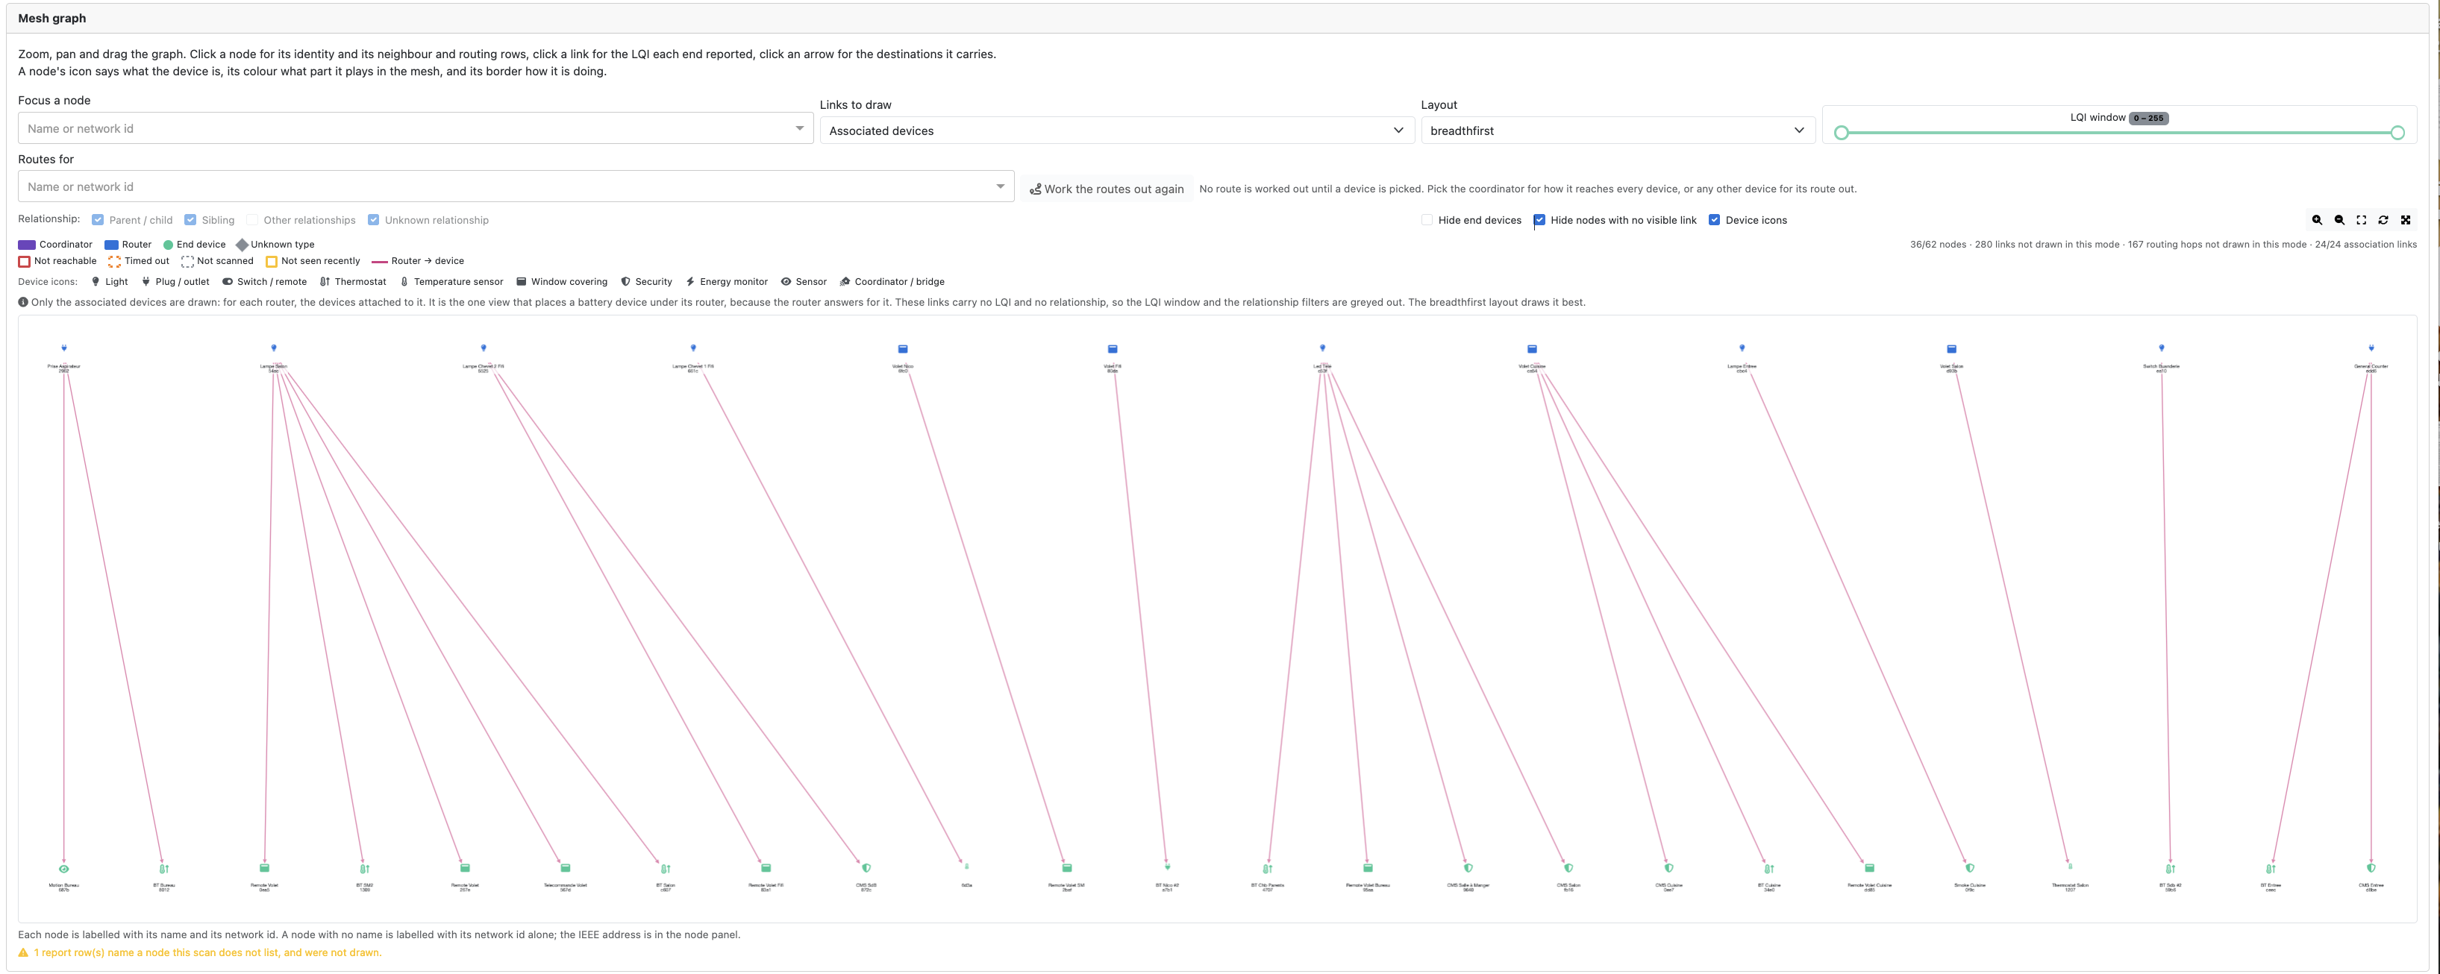Expand the Routes for dropdown arrow
This screenshot has height=974, width=2440.
1000,186
